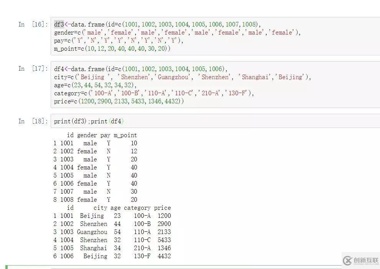Click the city=c( line in cell 17
The image size is (380, 269).
click(182, 77)
